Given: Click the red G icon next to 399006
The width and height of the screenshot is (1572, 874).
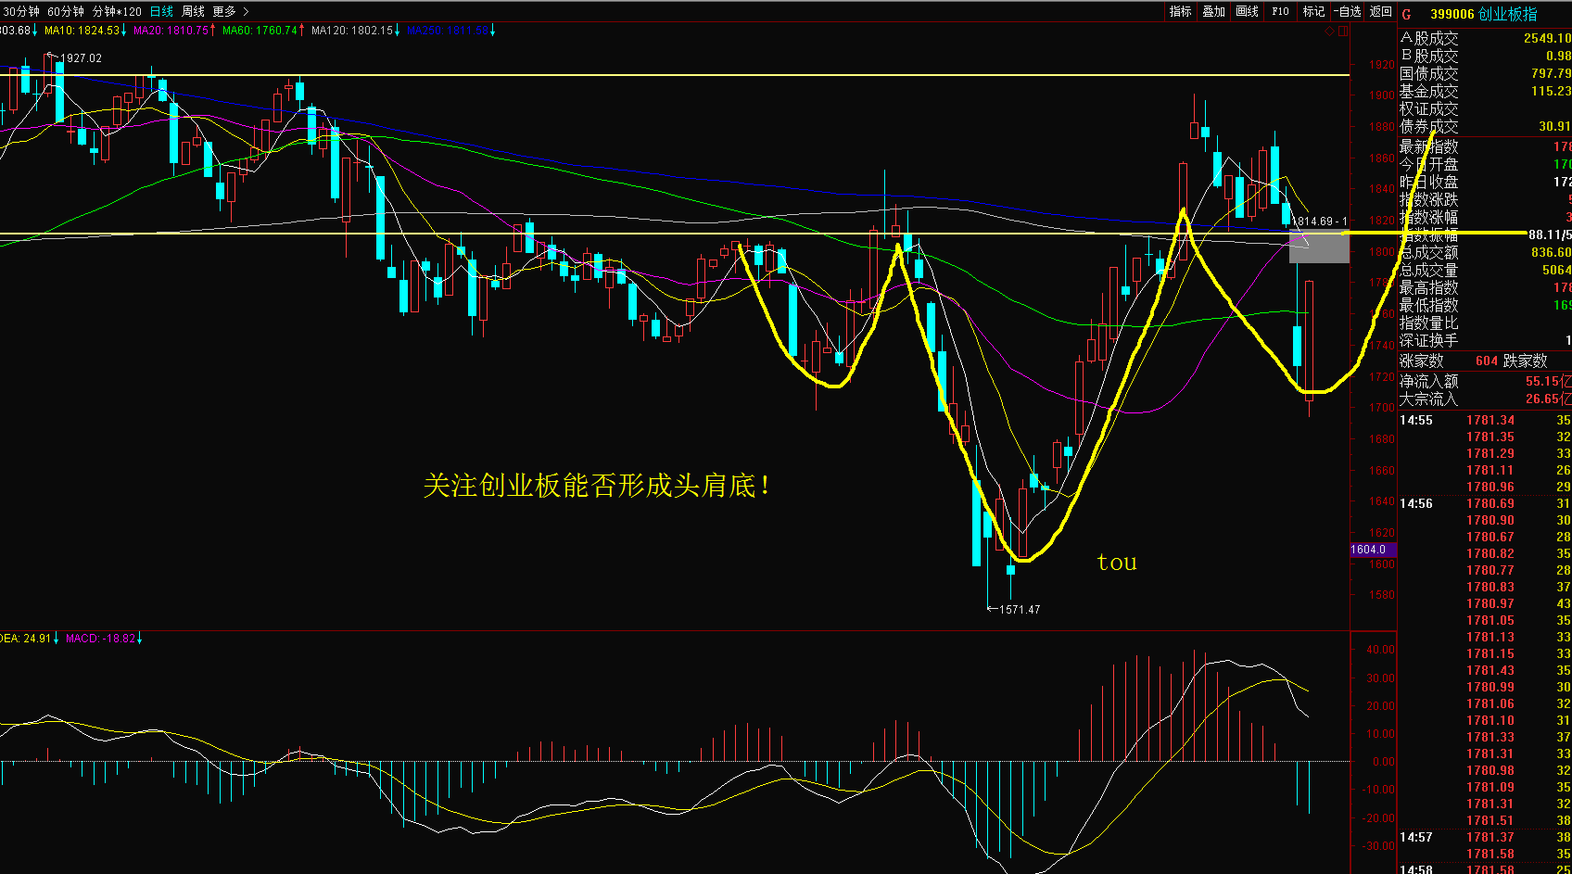Looking at the screenshot, I should (1406, 14).
